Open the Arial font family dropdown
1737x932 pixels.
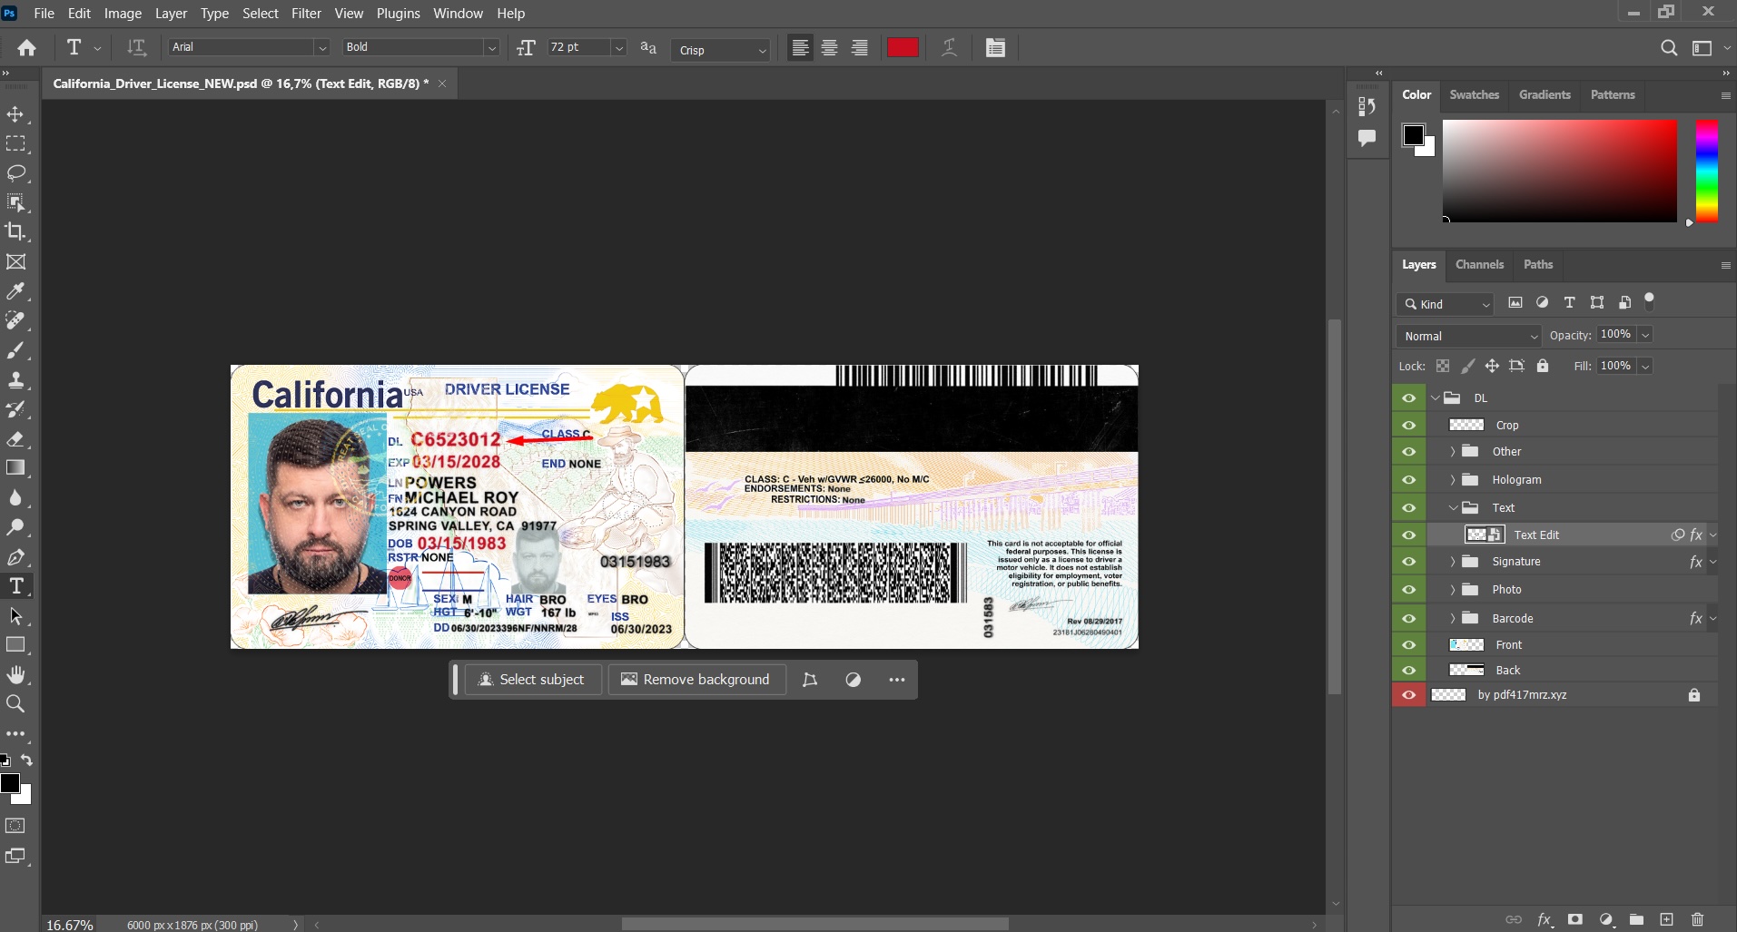pos(321,47)
